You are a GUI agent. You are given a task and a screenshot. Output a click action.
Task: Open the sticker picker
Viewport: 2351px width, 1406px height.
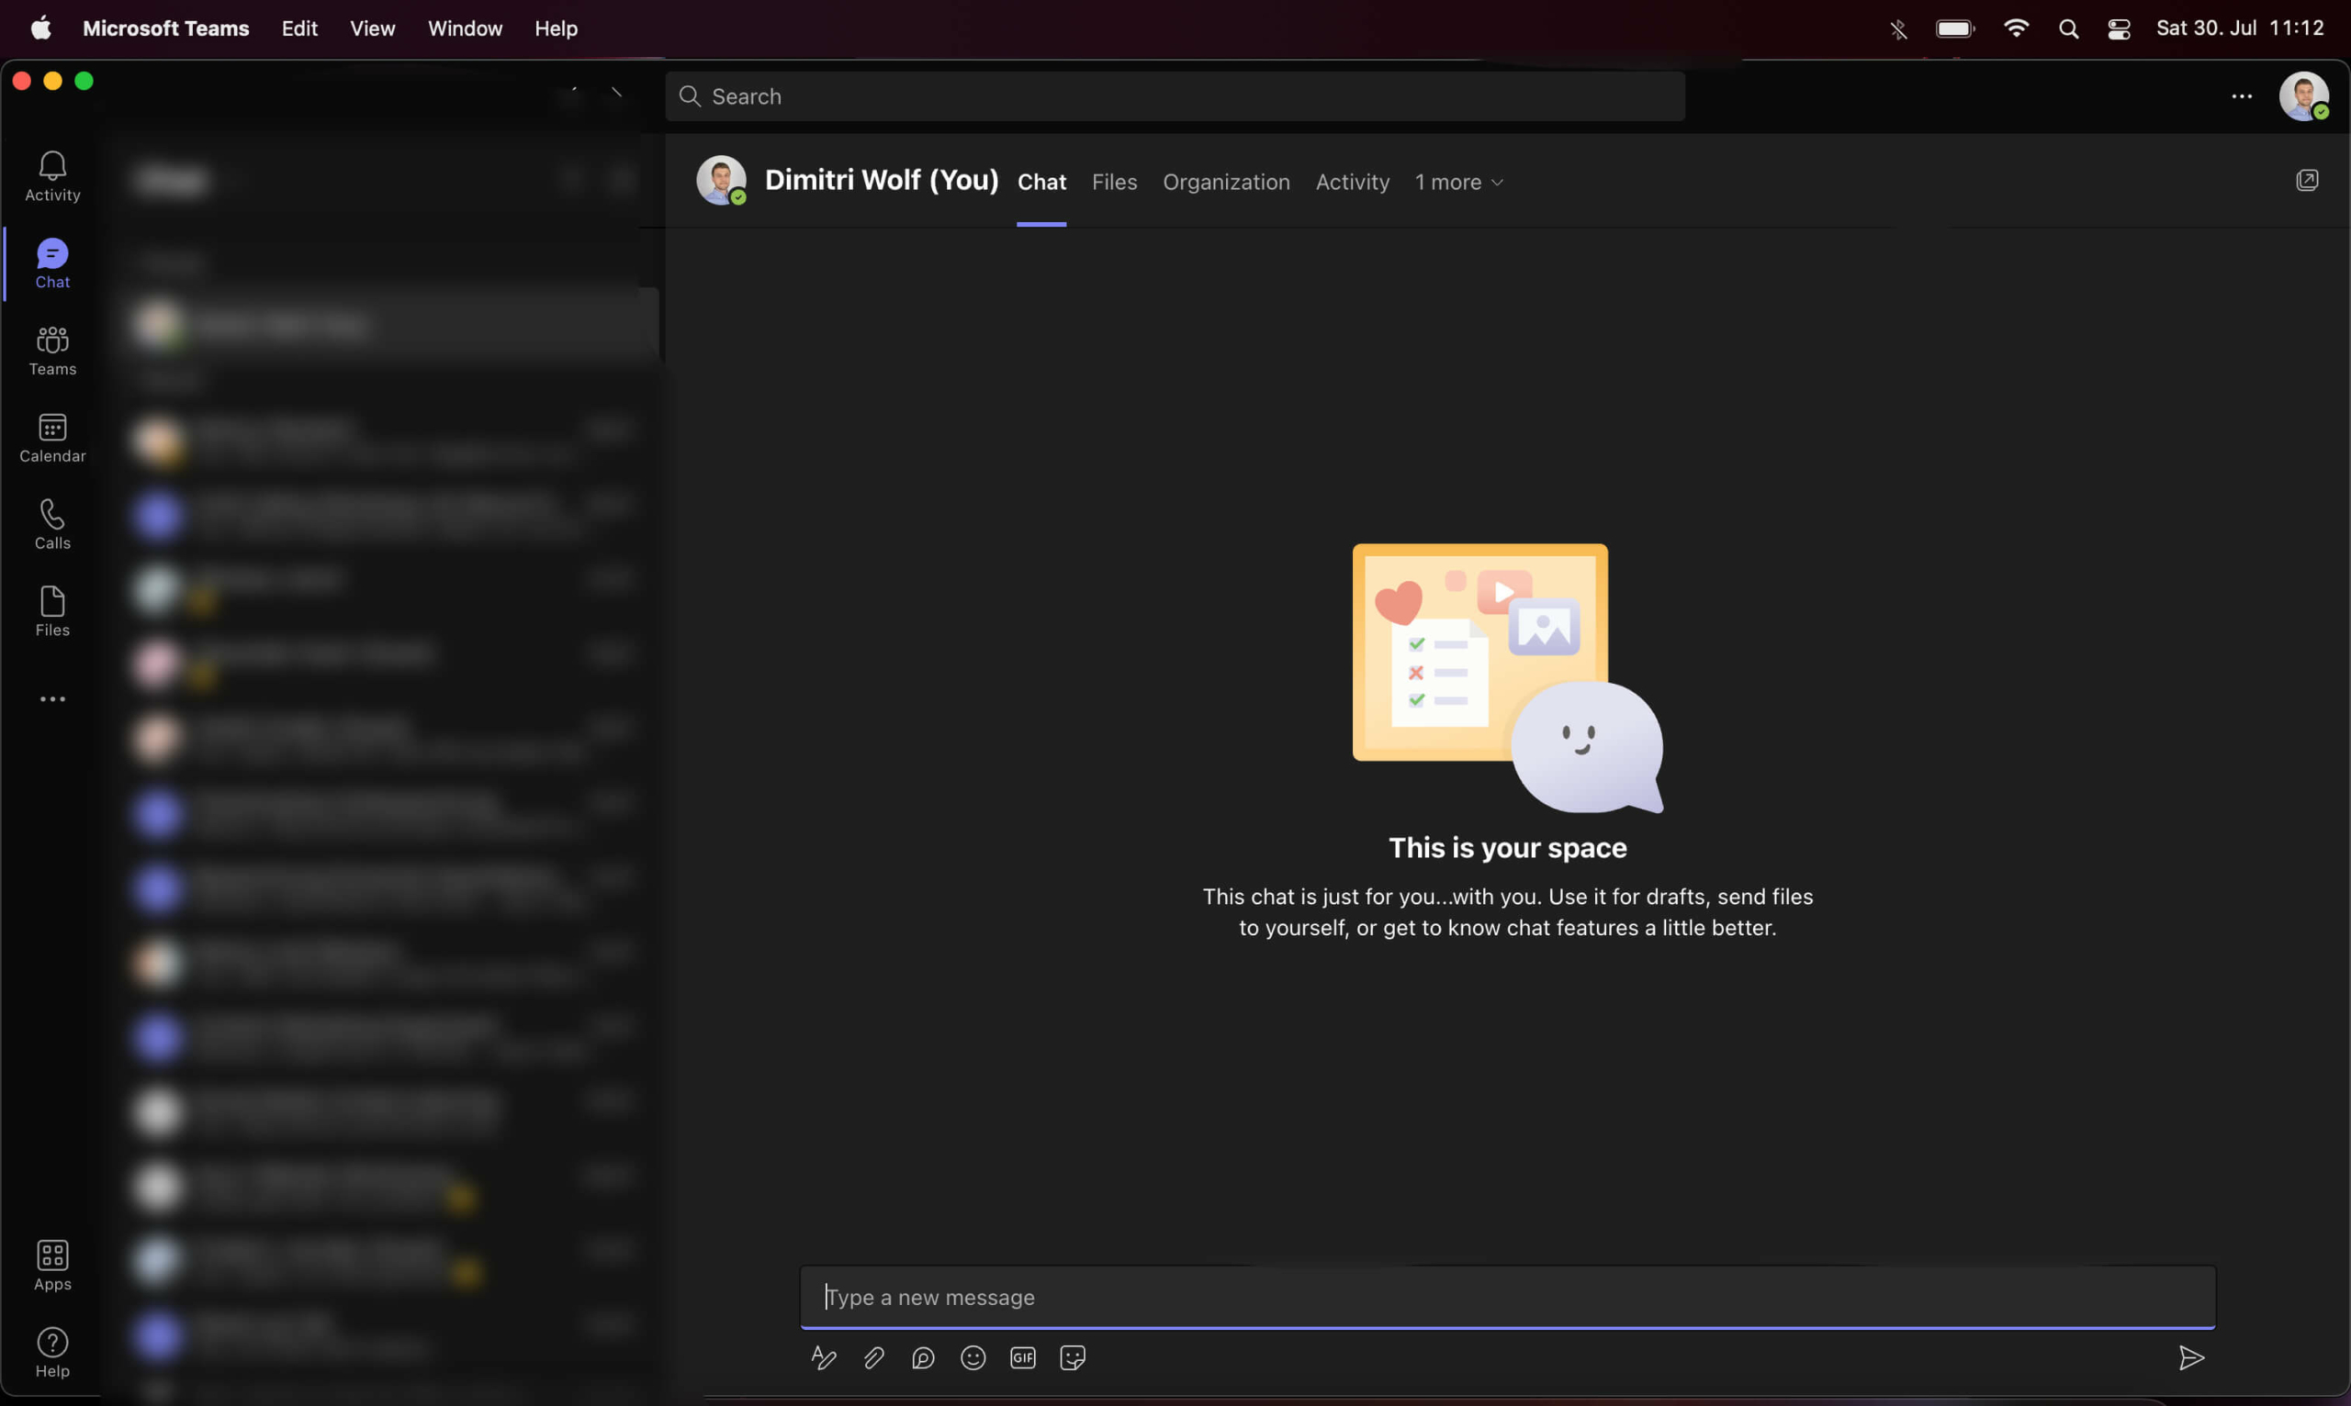pos(1072,1357)
